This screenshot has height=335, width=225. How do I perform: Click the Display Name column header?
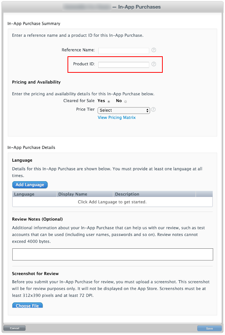pos(85,194)
